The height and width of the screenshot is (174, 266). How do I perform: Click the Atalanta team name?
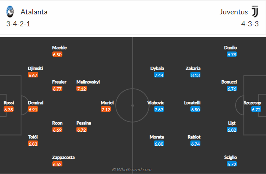point(34,12)
